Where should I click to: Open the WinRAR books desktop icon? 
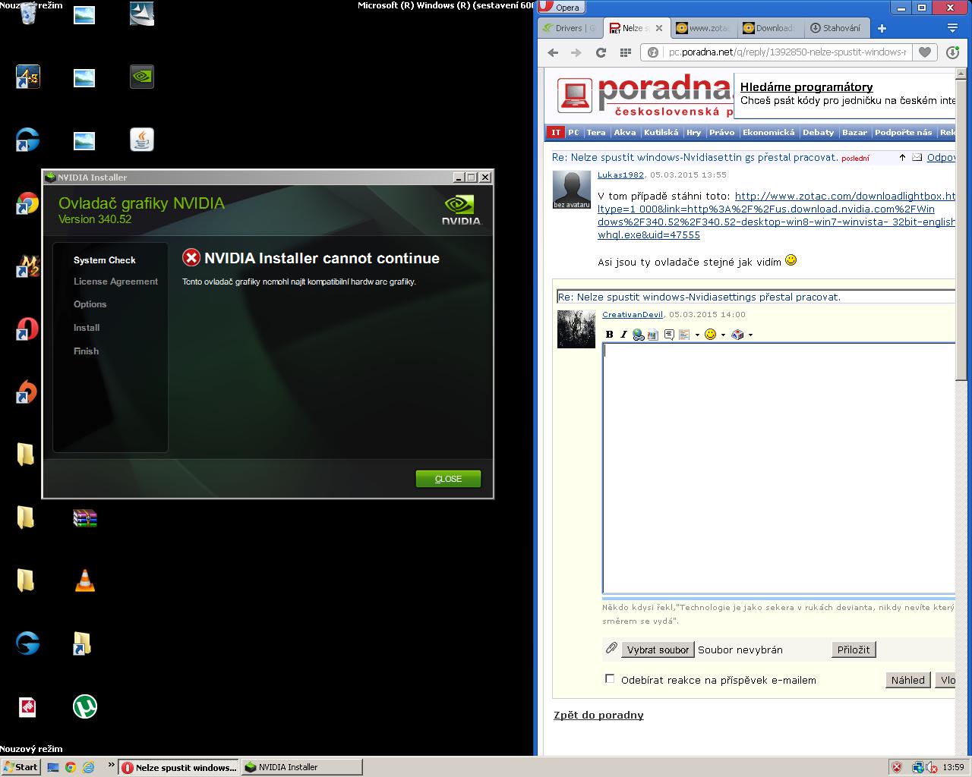pyautogui.click(x=85, y=518)
